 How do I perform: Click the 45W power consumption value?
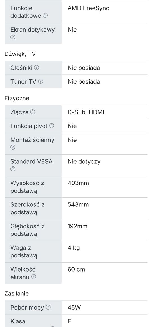pos(74,307)
